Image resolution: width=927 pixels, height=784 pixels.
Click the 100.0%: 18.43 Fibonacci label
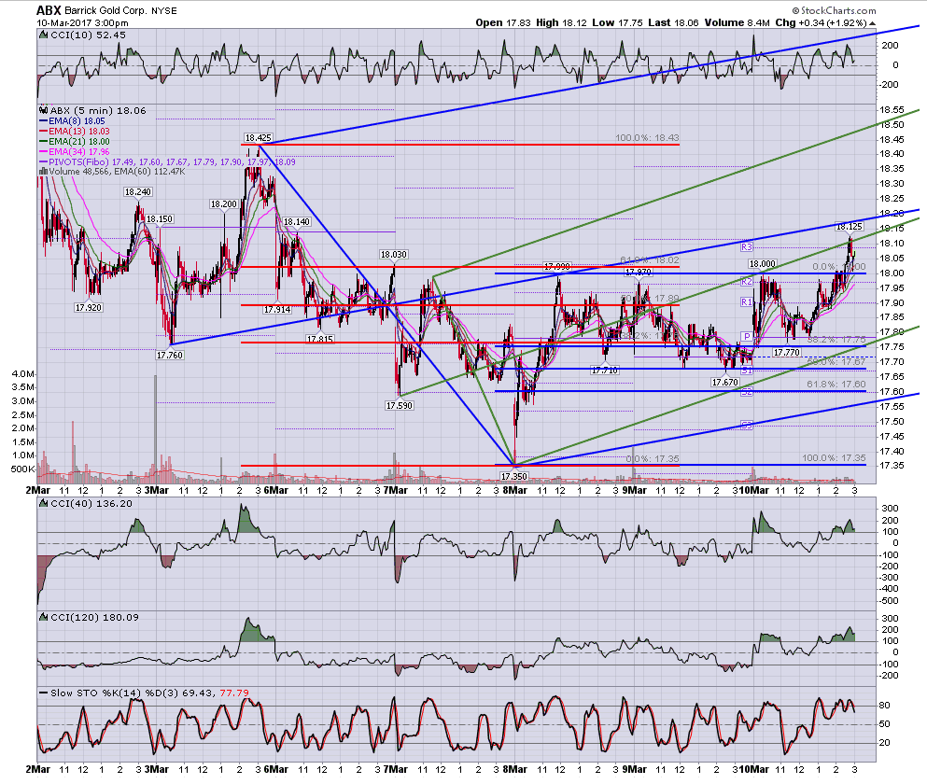pos(647,138)
